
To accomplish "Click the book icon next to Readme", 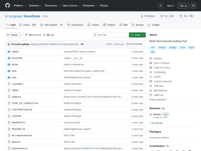I will point(151,58).
